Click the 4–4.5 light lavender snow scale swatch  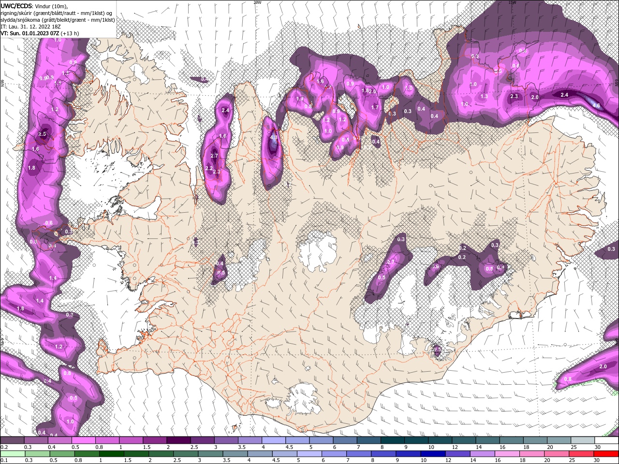(x=273, y=440)
